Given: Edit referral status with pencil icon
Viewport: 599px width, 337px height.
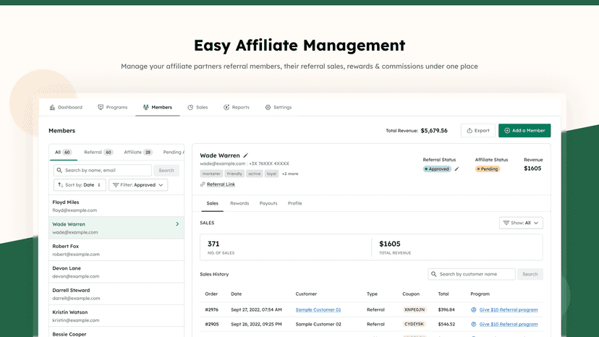Looking at the screenshot, I should click(456, 169).
